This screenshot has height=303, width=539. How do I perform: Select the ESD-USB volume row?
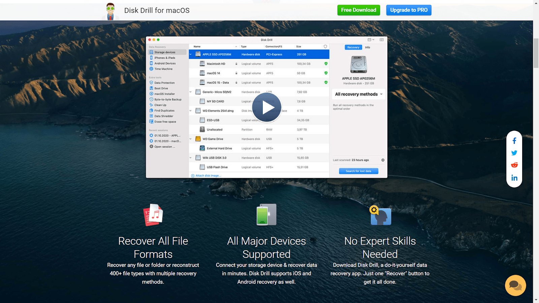point(259,120)
